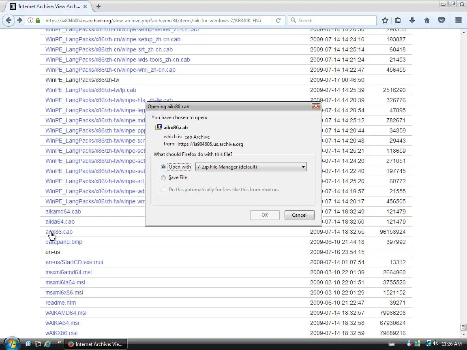Cancel the aikx86.cab download dialog
The height and width of the screenshot is (350, 467).
pos(299,215)
